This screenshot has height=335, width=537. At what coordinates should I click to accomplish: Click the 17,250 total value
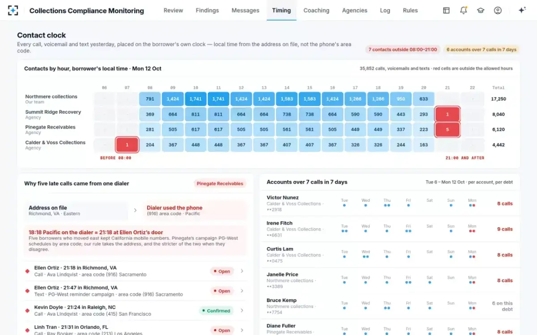coord(498,99)
